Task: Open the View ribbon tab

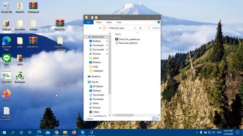Action: (119, 22)
